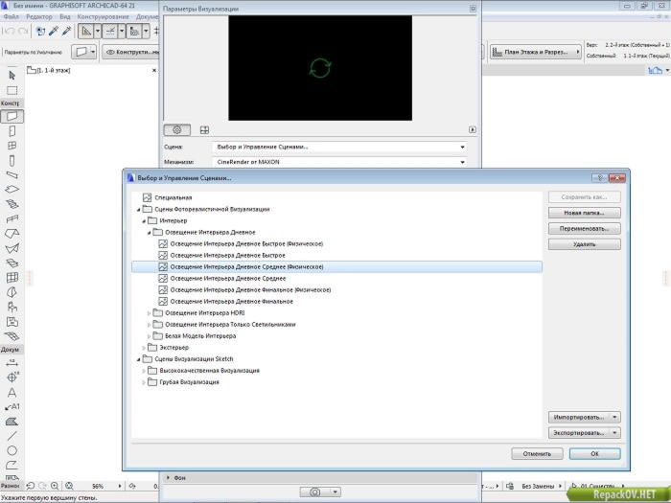
Task: Click the Pick Up Parameters eyedropper icon
Action: (54, 31)
